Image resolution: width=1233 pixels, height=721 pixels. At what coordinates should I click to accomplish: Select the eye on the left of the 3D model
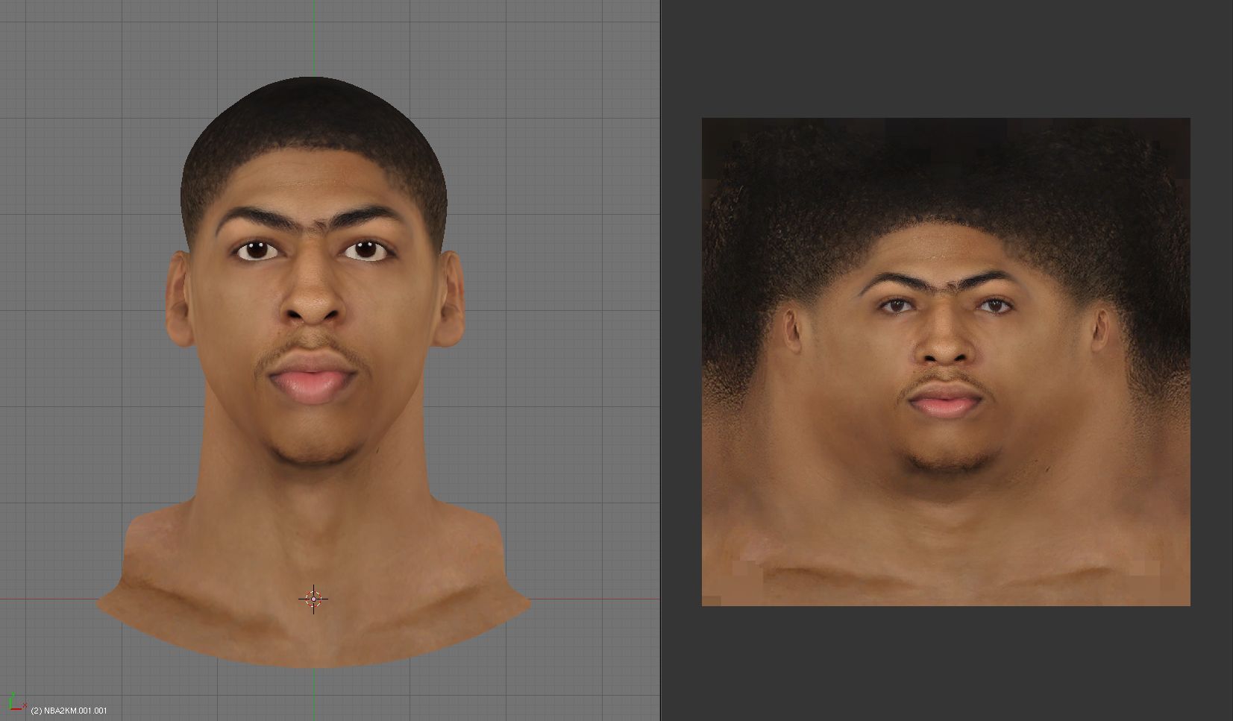click(258, 251)
